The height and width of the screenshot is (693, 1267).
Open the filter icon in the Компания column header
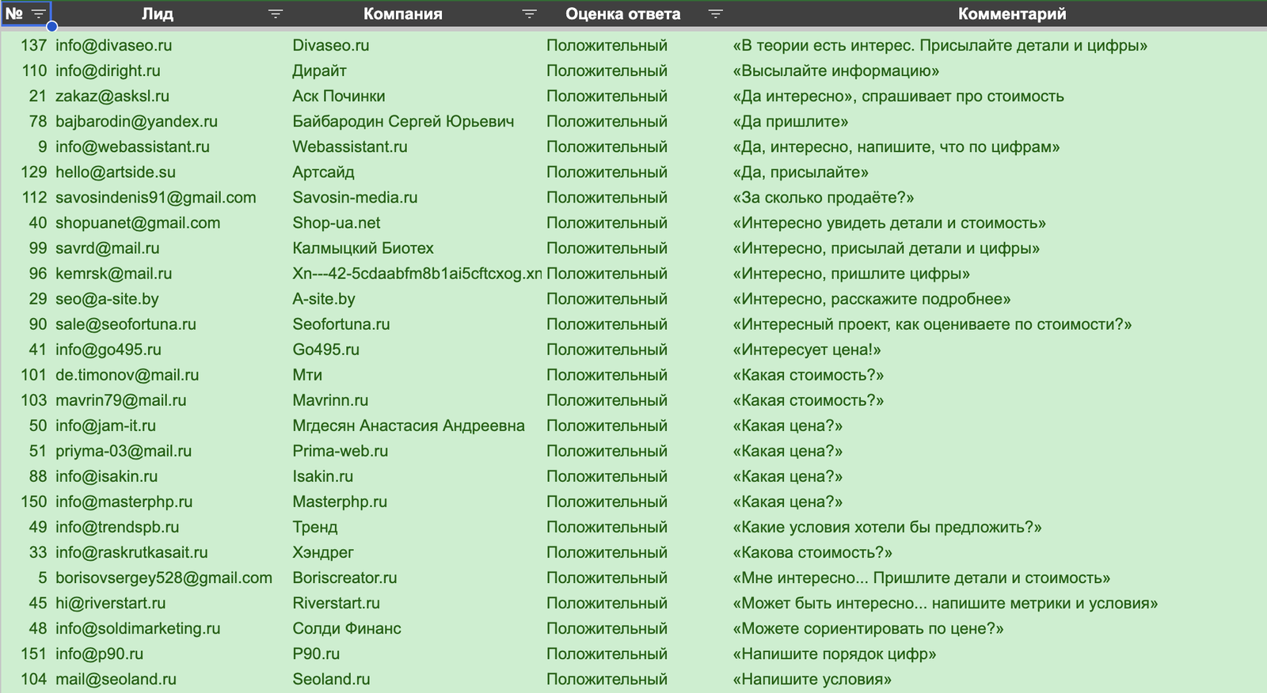530,13
